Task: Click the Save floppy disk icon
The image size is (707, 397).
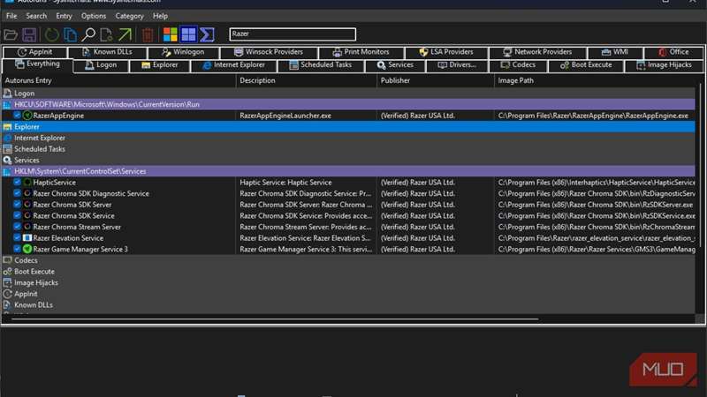Action: pos(29,34)
